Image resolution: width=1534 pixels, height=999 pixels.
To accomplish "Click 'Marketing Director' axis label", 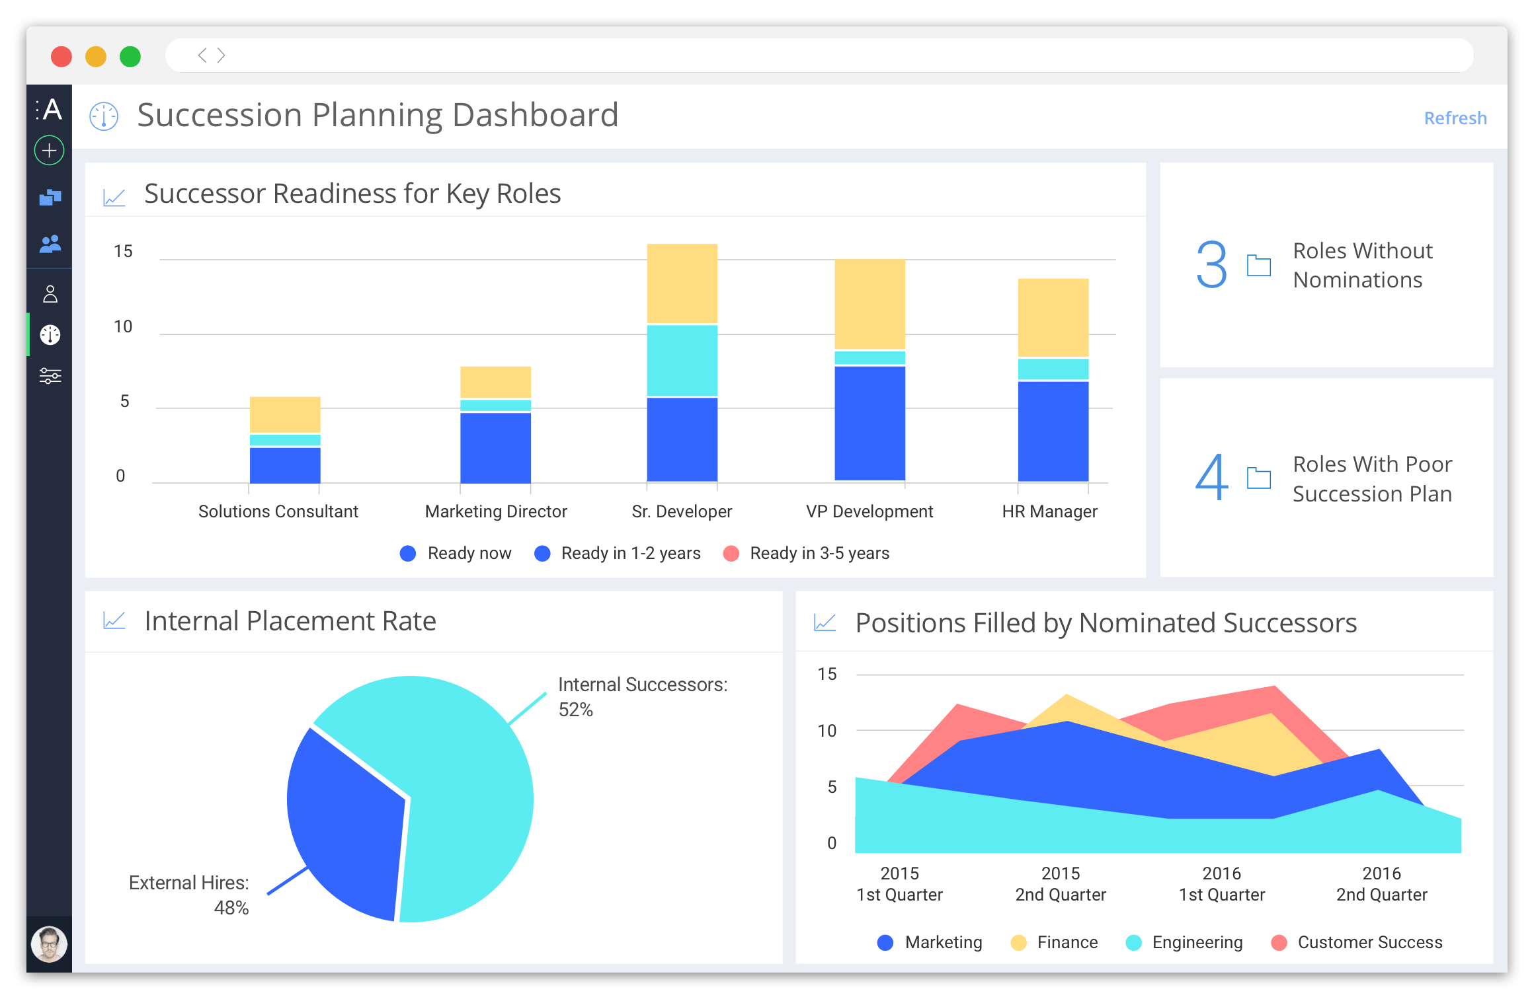I will click(x=496, y=511).
